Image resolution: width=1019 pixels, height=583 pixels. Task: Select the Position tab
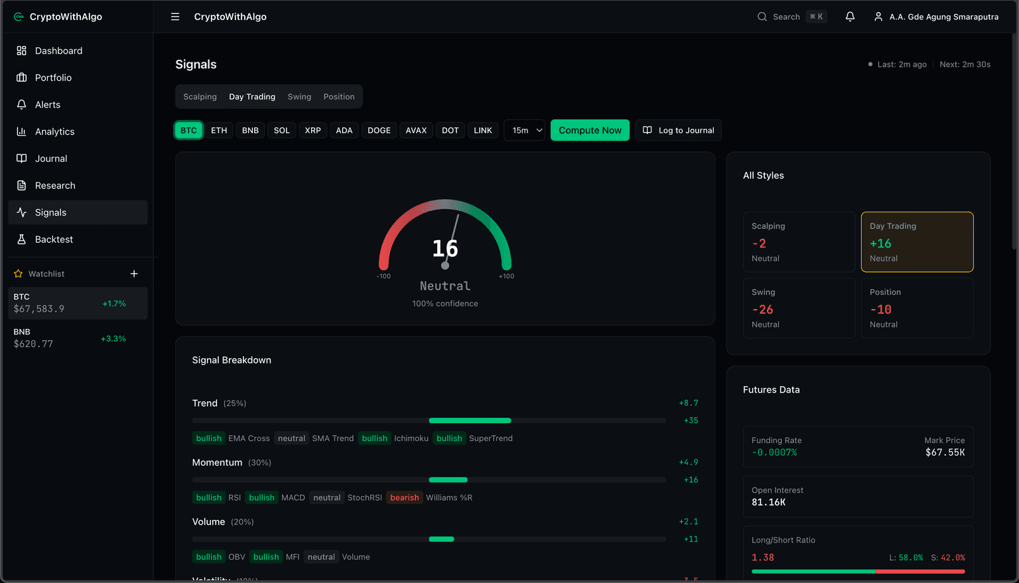(339, 96)
